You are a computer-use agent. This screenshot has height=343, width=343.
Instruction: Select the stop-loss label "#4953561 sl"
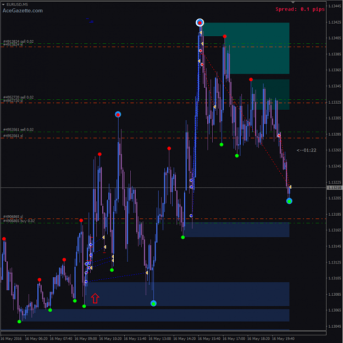tap(13, 136)
